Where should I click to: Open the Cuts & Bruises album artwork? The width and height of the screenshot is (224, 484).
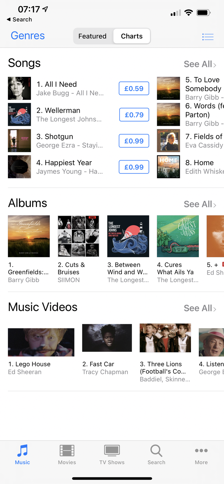78,236
